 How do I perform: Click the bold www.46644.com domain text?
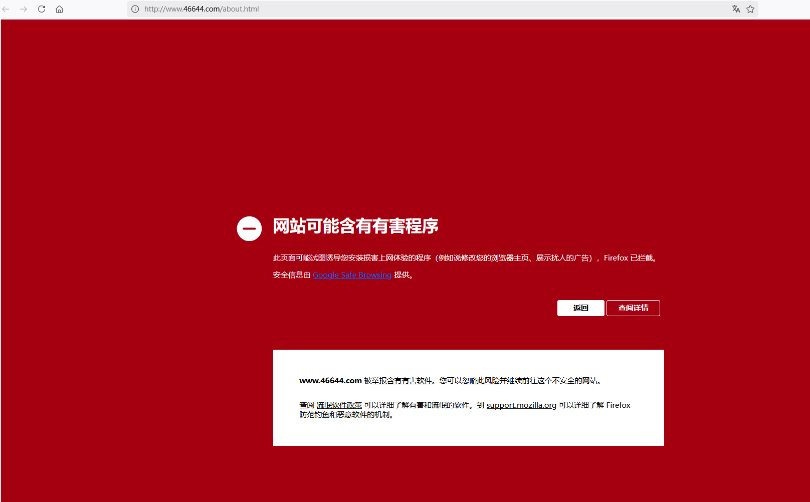point(330,381)
